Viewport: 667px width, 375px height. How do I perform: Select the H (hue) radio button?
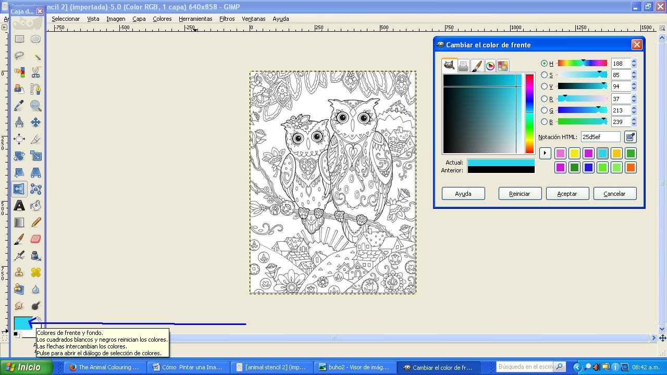pos(545,63)
